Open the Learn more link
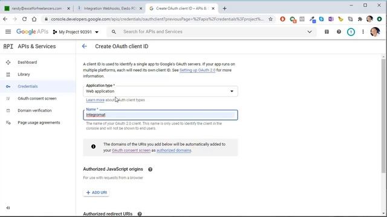Viewport: 387px width, 217px height. (96, 100)
